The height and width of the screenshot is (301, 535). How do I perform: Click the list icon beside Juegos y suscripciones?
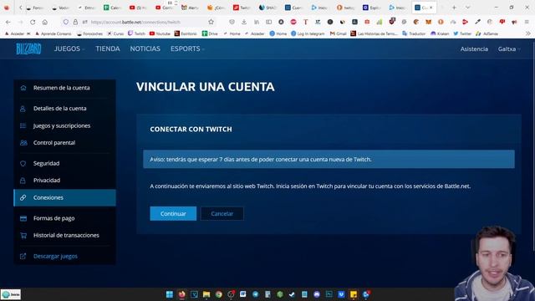(23, 125)
